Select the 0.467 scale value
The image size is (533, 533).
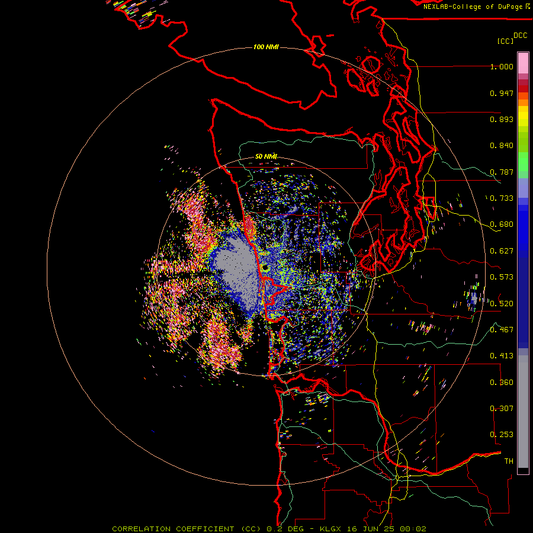tap(502, 330)
